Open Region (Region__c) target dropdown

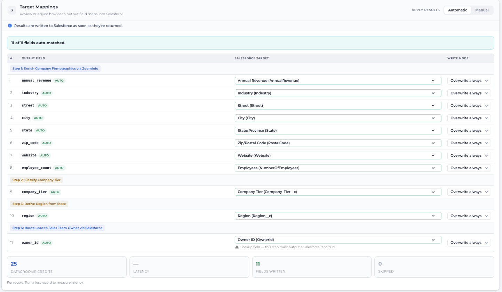point(338,216)
